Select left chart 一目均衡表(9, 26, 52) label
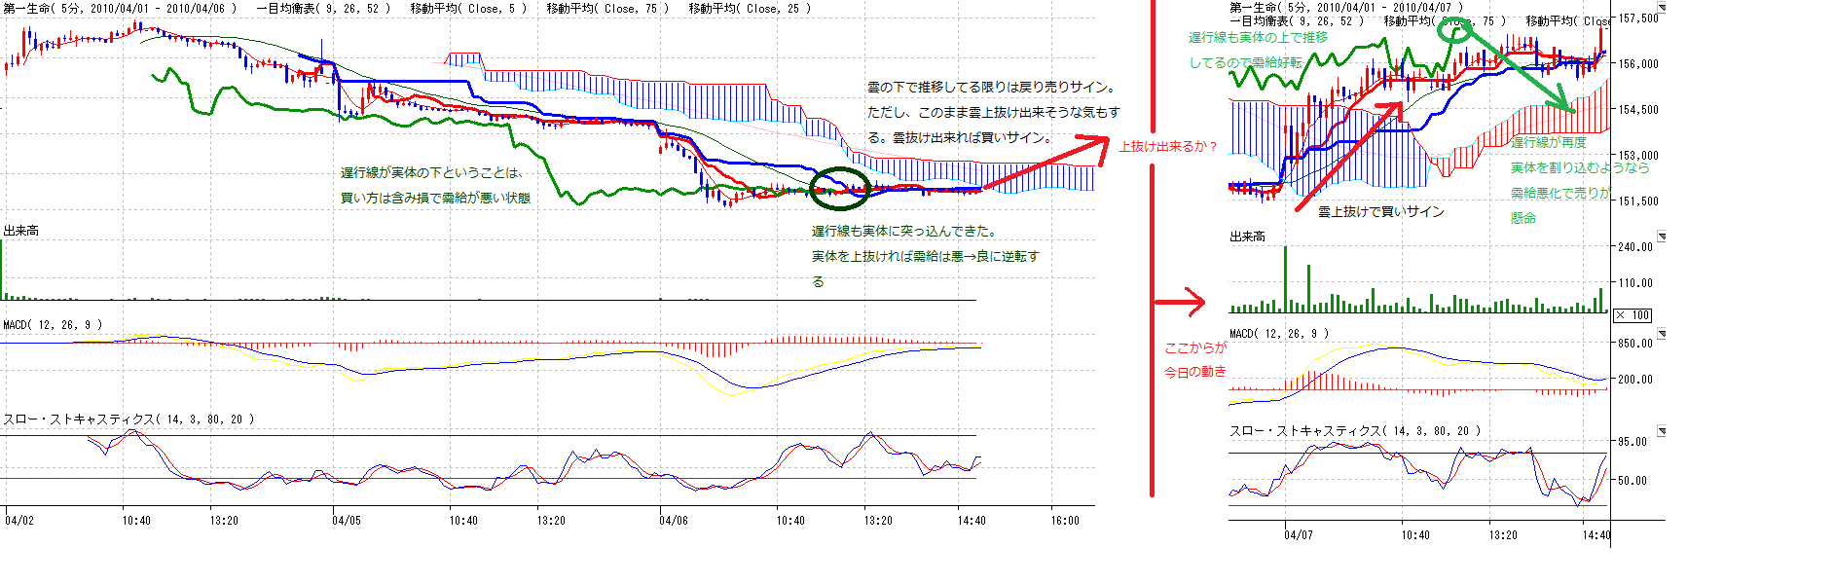 [323, 9]
